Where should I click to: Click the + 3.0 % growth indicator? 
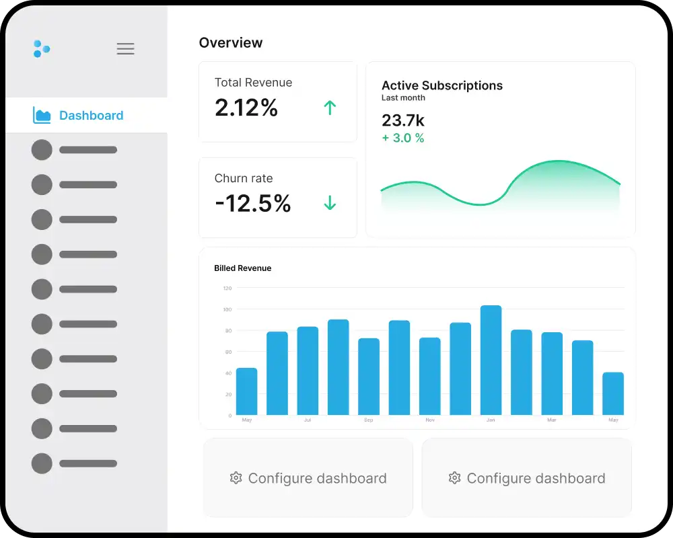click(x=402, y=138)
